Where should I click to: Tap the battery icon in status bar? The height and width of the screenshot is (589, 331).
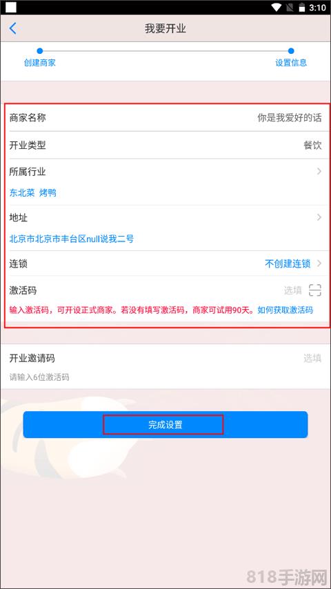[301, 7]
